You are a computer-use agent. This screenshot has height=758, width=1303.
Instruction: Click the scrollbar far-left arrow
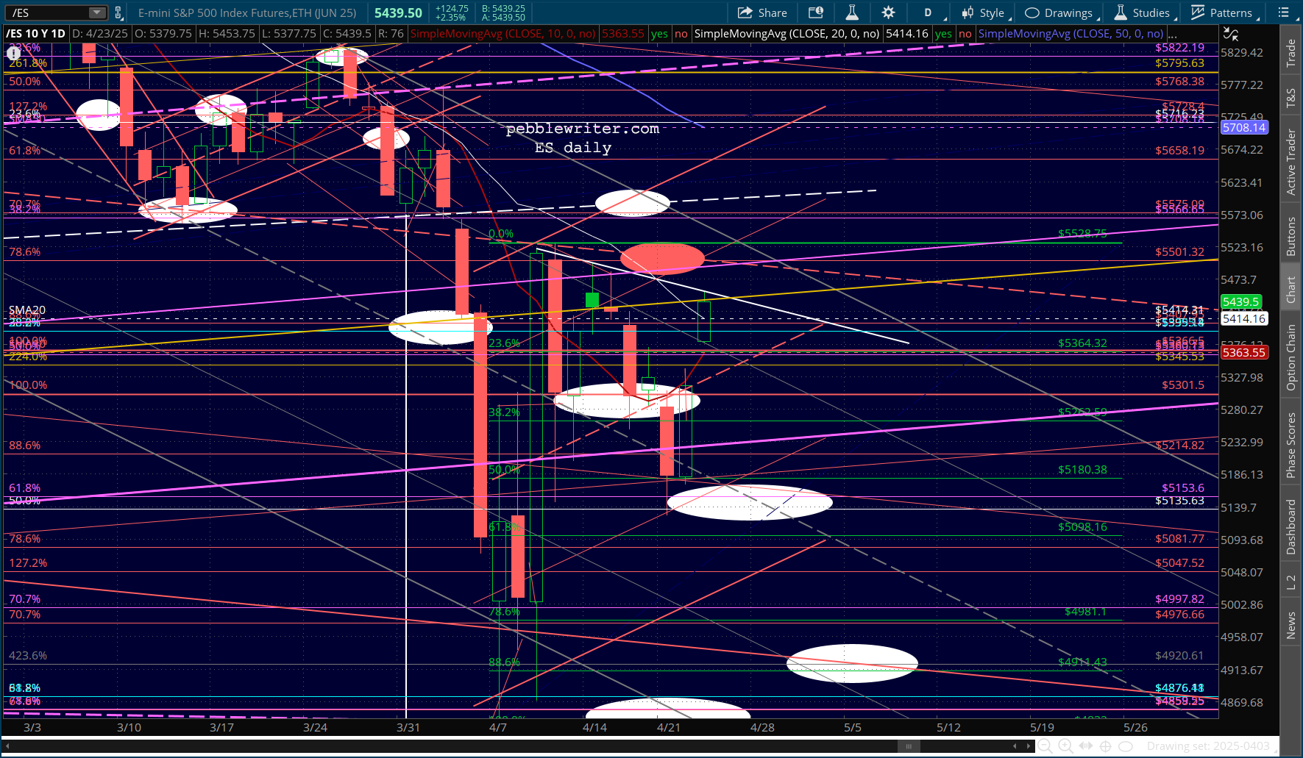[x=7, y=746]
